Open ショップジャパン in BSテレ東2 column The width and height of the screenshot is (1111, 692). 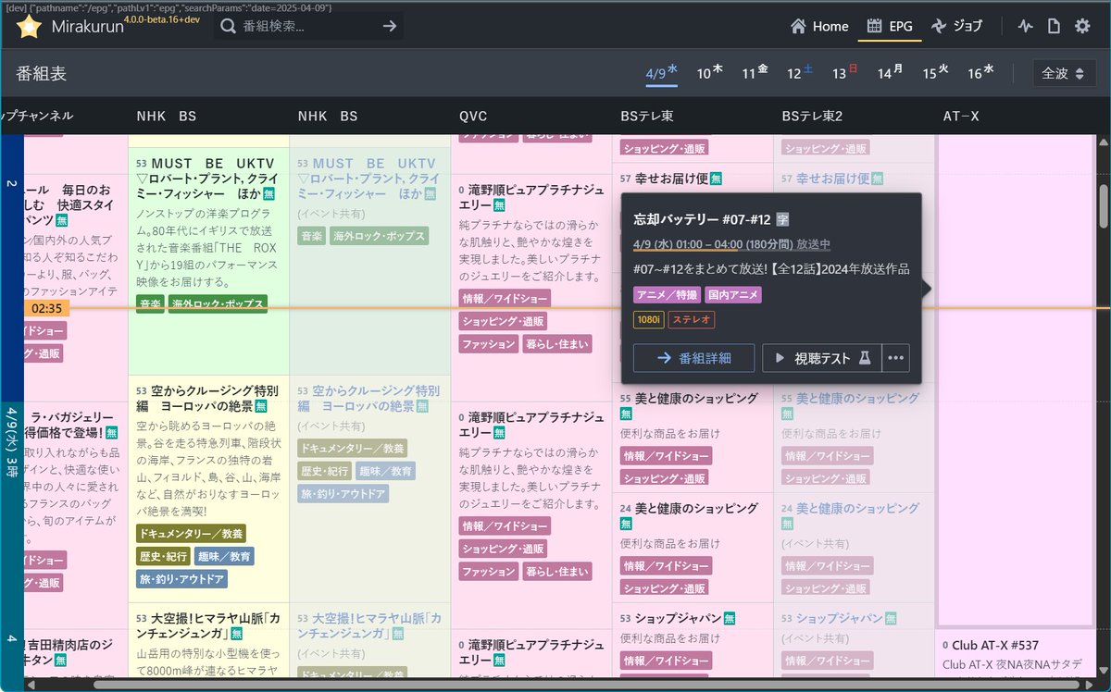[x=840, y=618]
